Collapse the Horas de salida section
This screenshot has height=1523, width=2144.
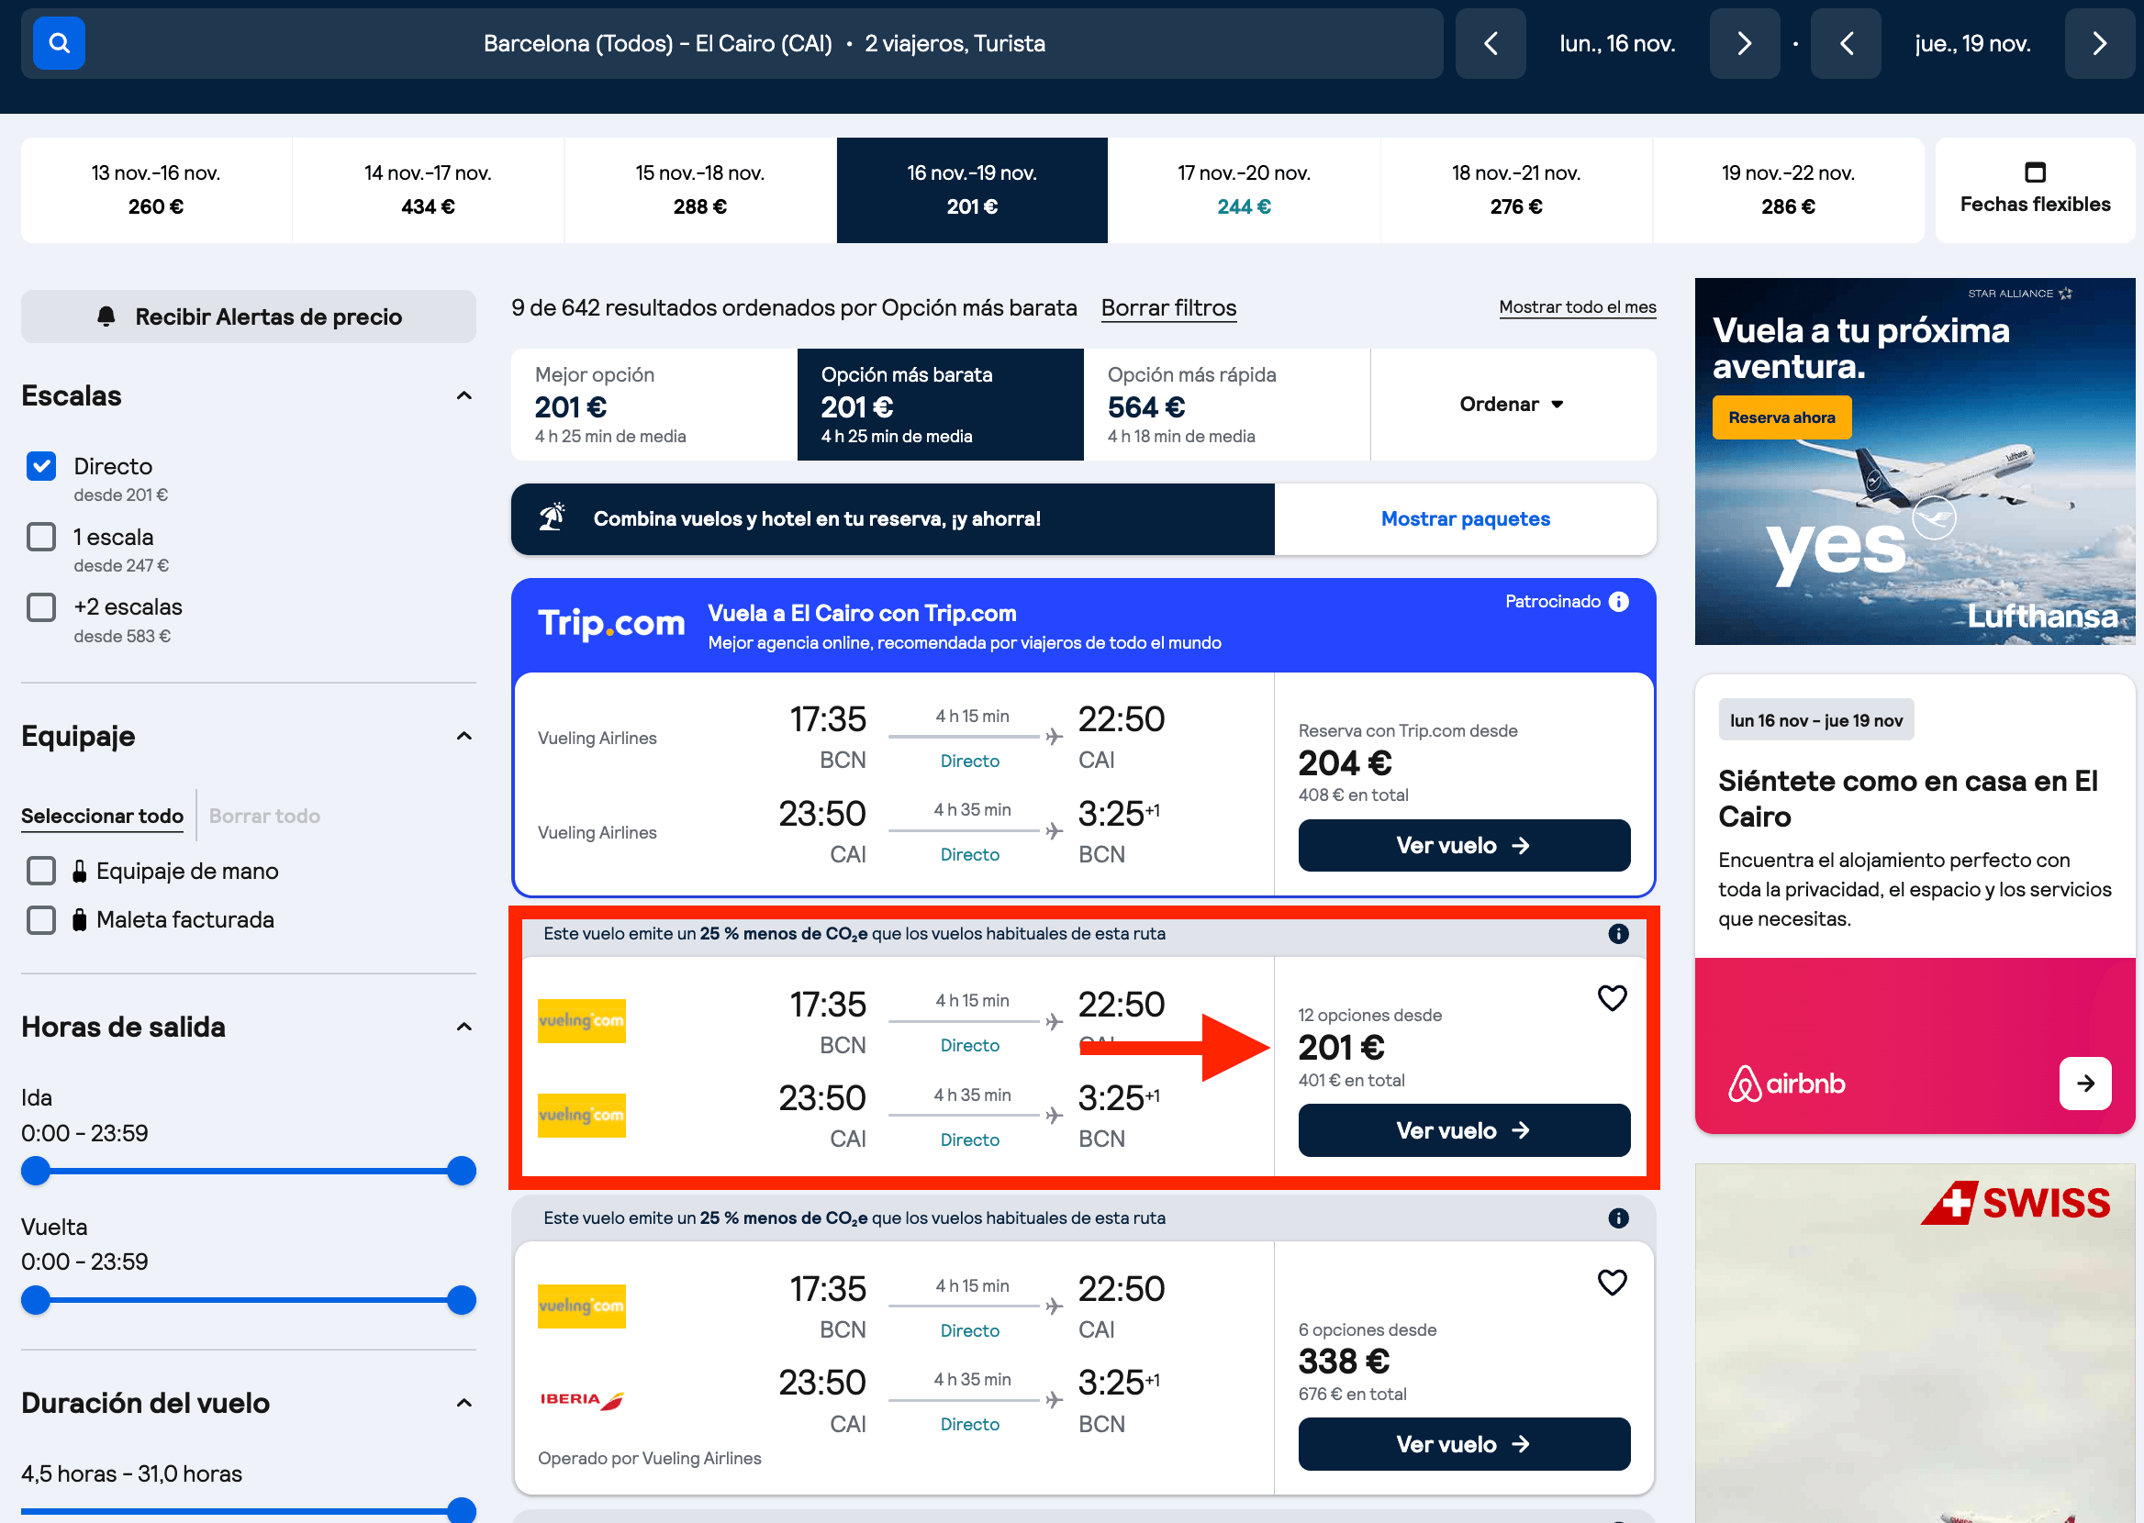point(463,1027)
